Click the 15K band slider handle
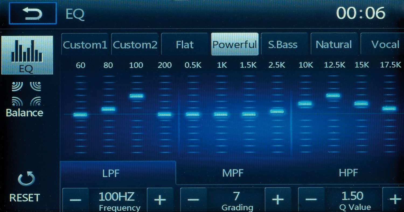Screen dimensions: 404x212 pos(361,104)
